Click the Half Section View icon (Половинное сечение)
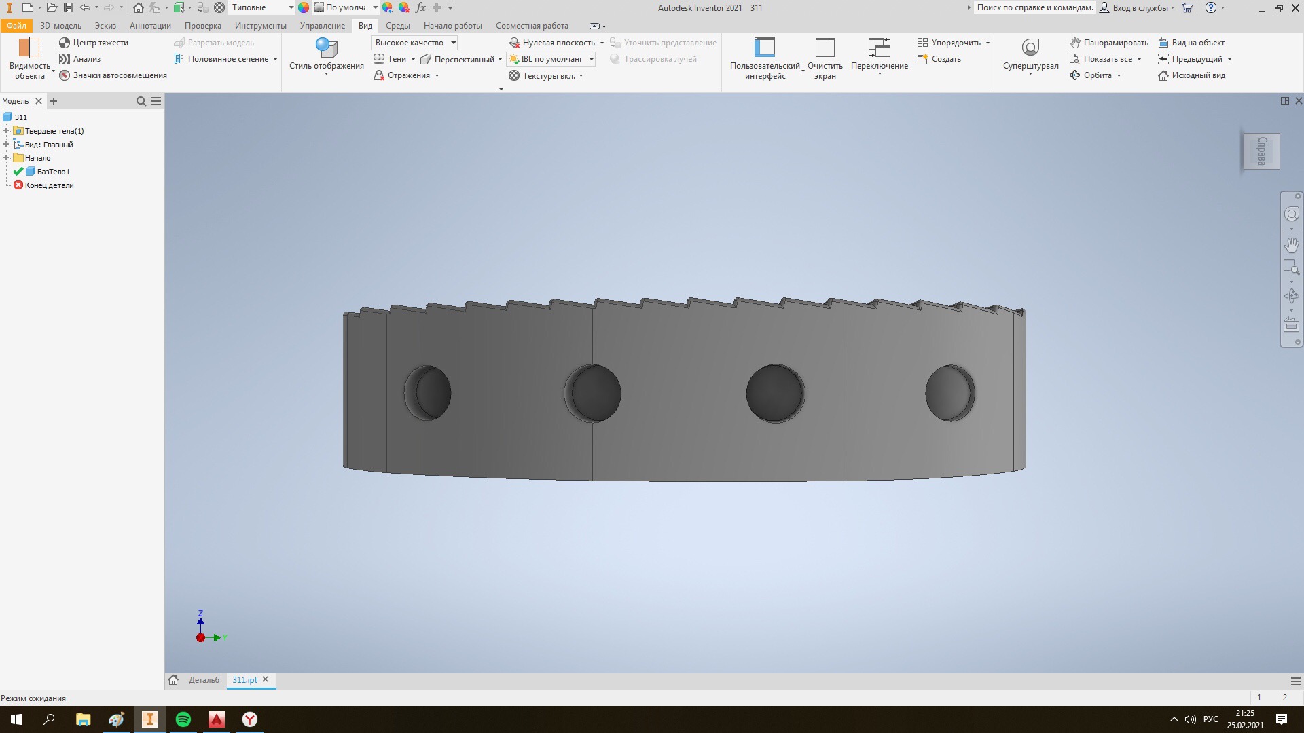This screenshot has width=1304, height=733. pos(179,59)
